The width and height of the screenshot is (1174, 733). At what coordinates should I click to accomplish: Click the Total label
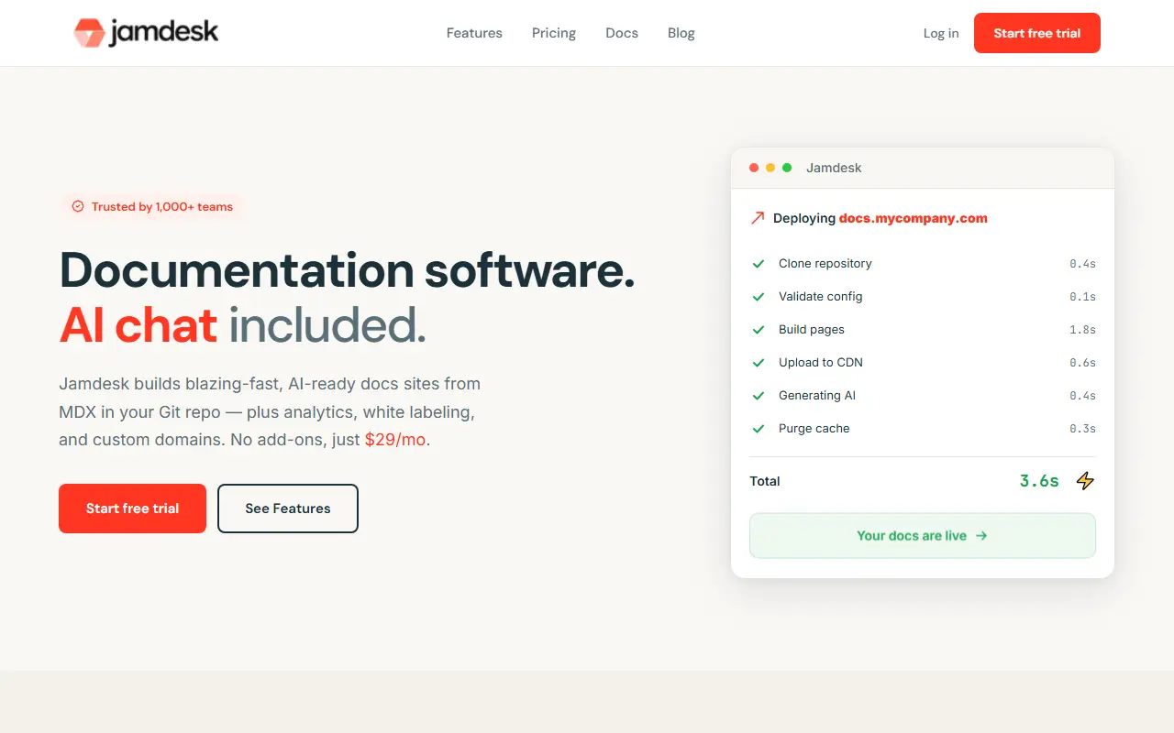765,481
